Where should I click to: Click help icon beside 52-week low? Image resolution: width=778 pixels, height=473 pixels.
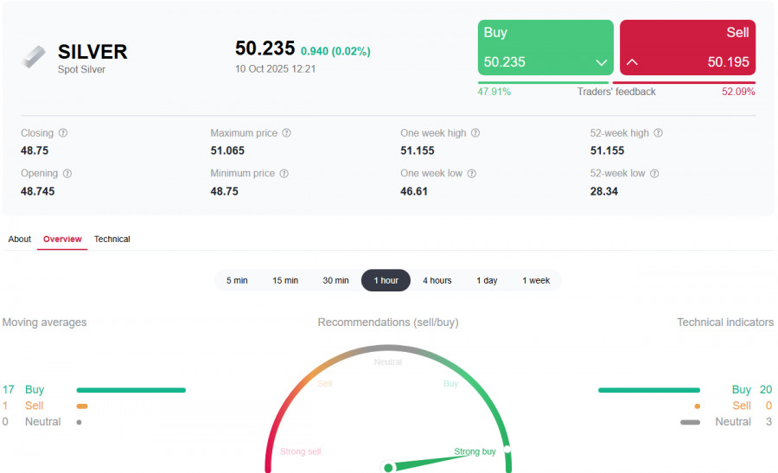click(x=654, y=174)
